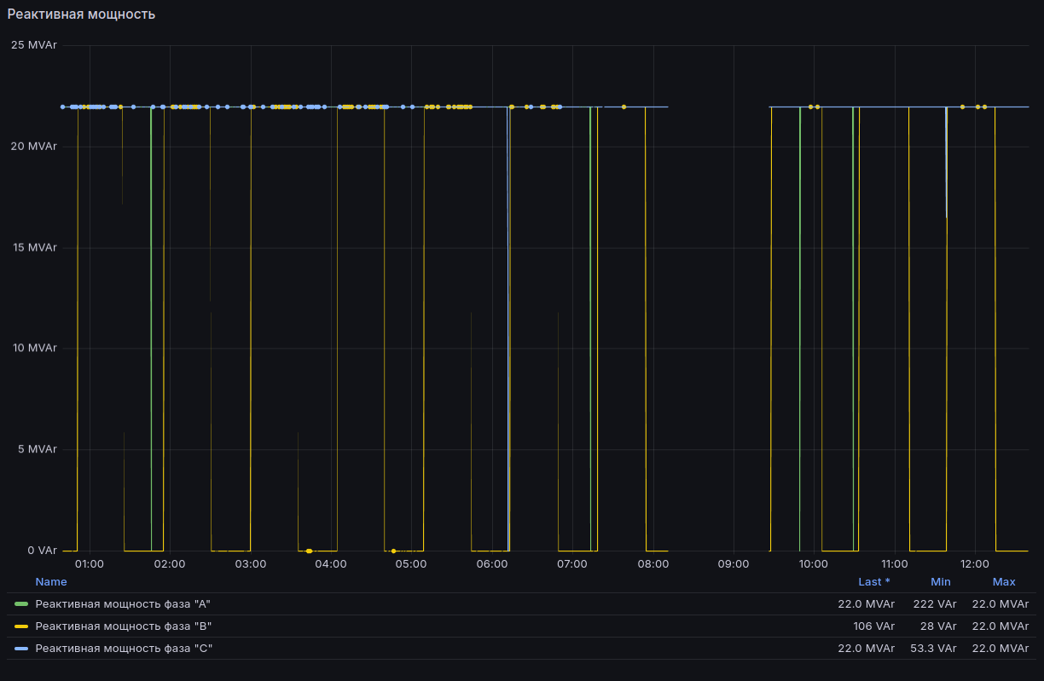Sort legend by the Min column header
This screenshot has width=1044, height=681.
[941, 582]
